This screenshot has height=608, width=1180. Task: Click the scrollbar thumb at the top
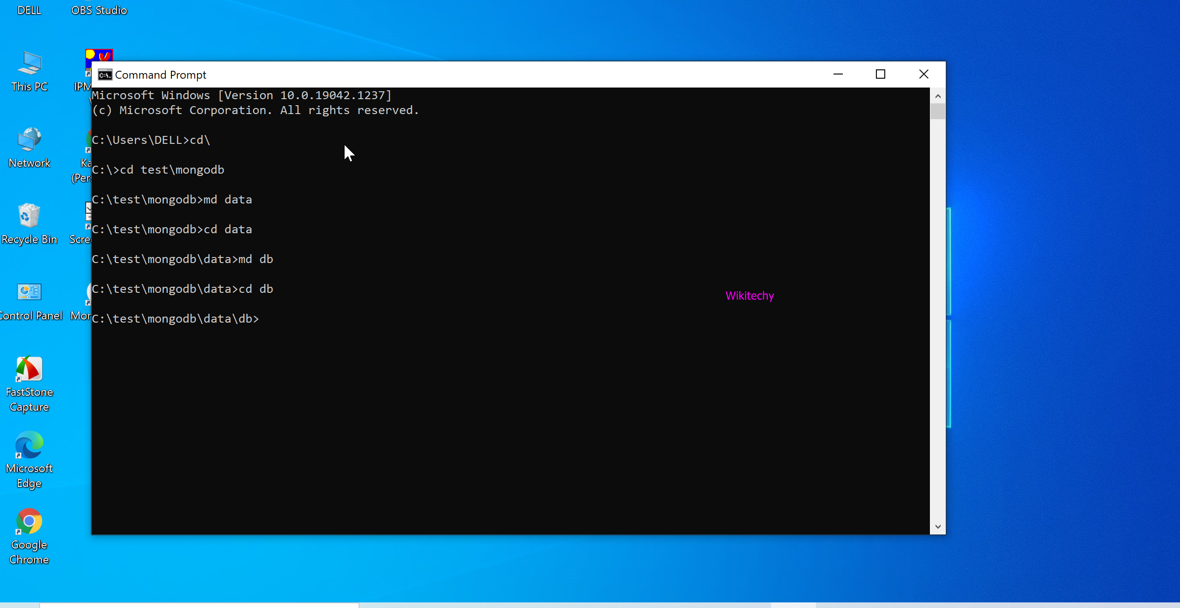click(938, 111)
